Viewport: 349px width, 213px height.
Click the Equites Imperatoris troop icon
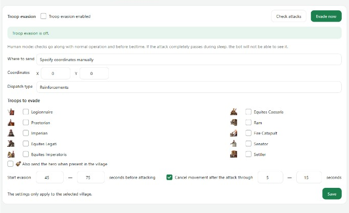11,154
